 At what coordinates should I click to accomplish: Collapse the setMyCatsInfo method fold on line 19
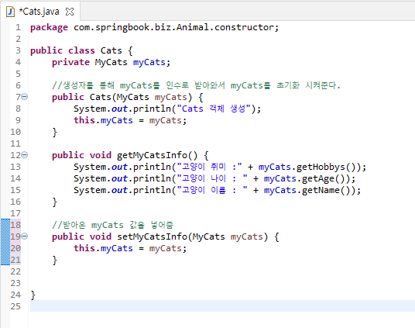[x=24, y=236]
